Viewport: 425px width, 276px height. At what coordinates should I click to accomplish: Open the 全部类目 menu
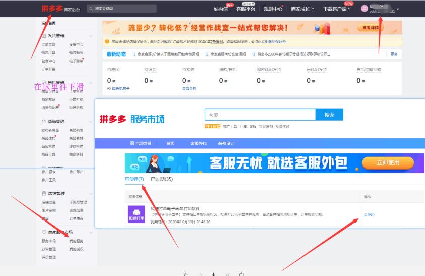(140, 143)
